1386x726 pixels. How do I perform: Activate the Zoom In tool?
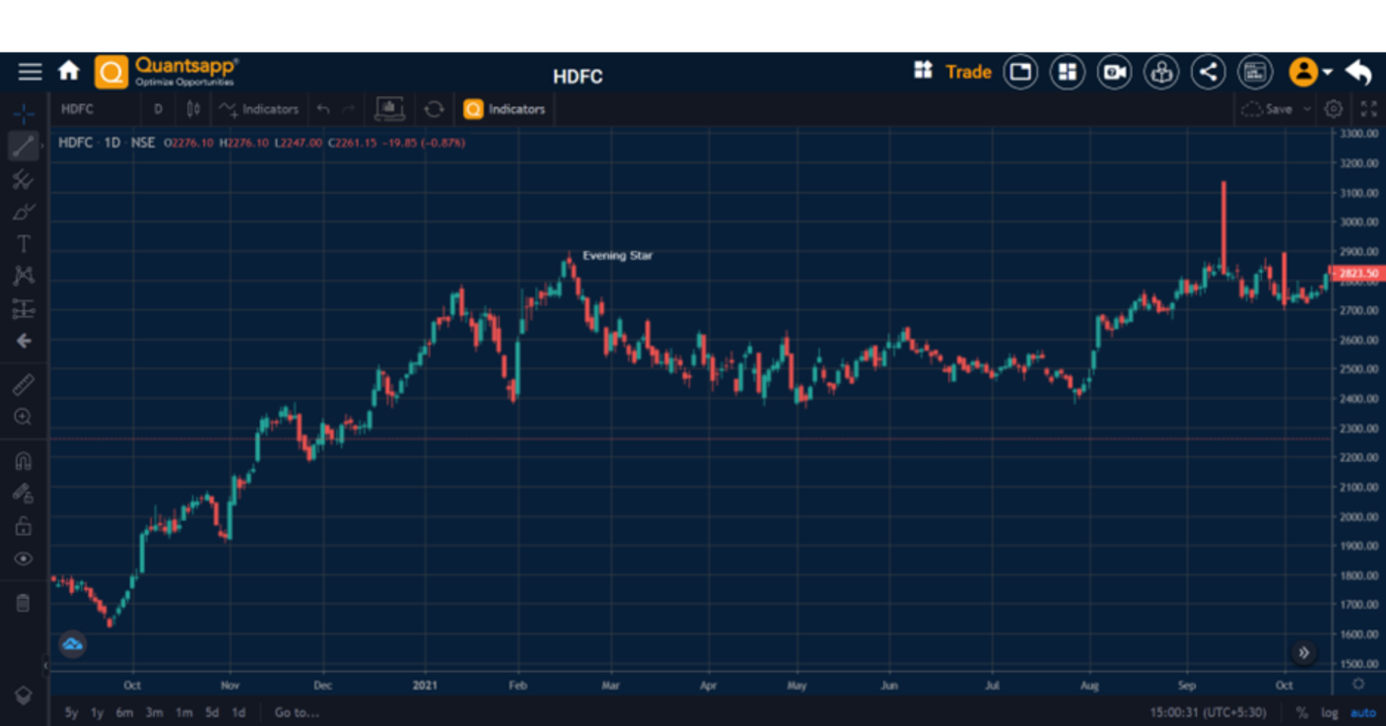pos(24,417)
